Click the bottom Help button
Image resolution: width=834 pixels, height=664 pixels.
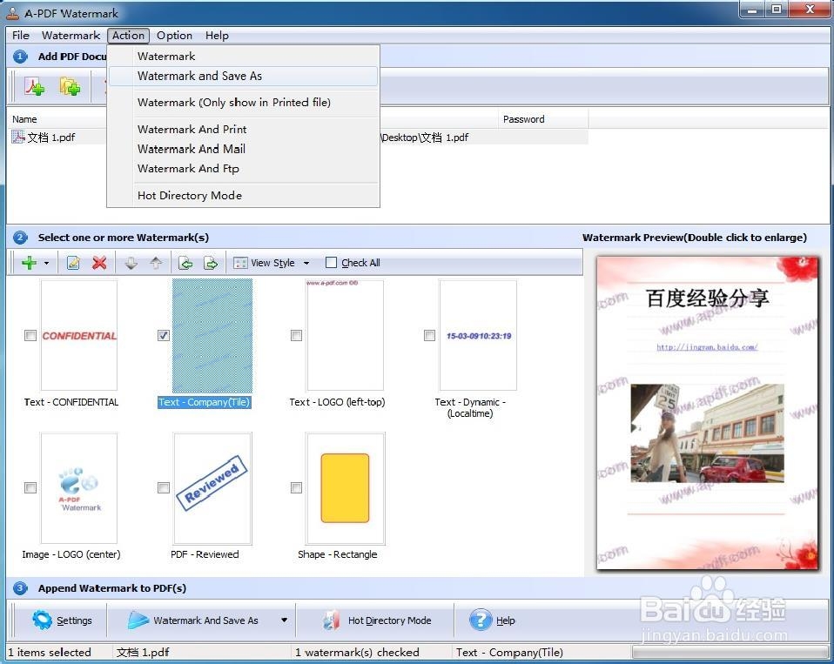pos(493,620)
